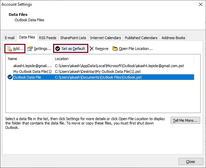The width and height of the screenshot is (206, 168).
Task: Open the Published Calendars tab
Action: [141, 38]
